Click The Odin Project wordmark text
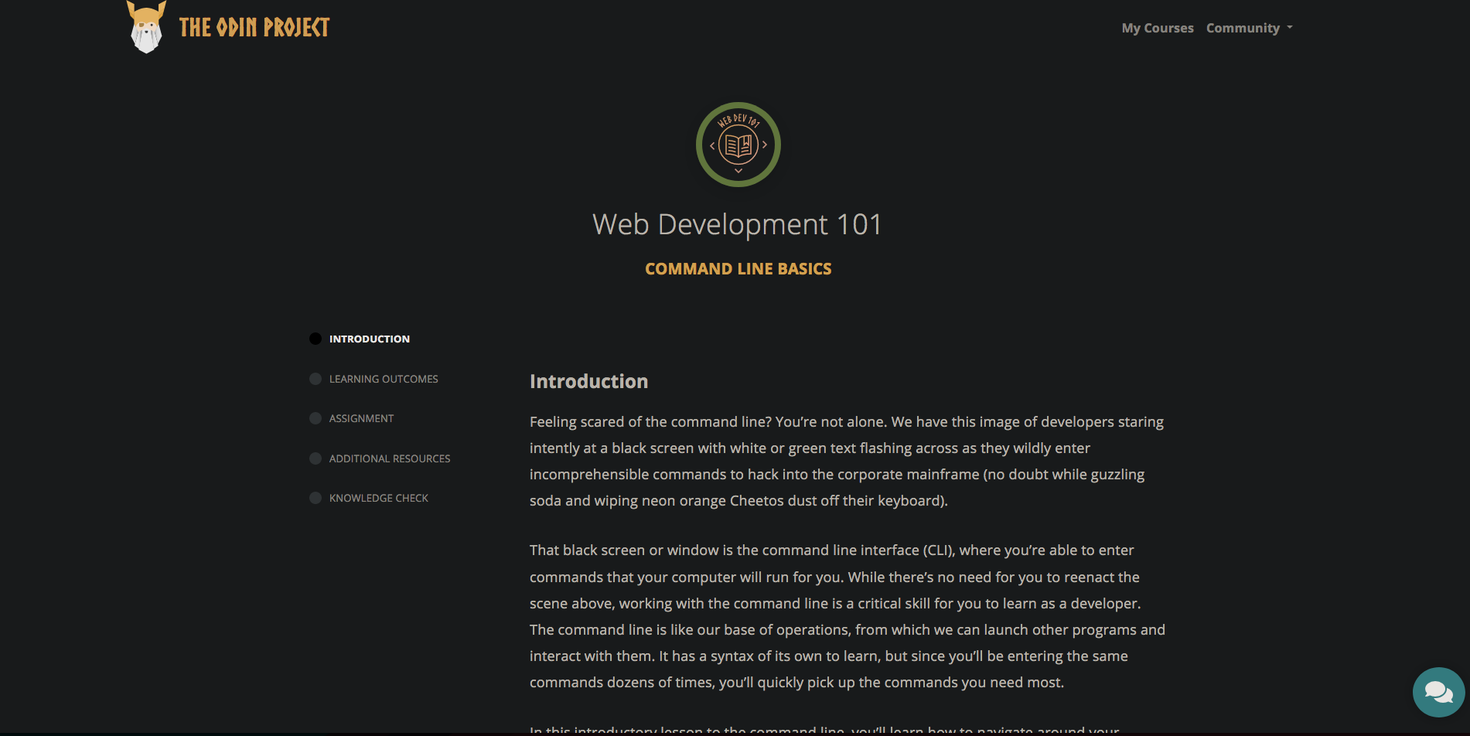Image resolution: width=1470 pixels, height=736 pixels. coord(254,28)
